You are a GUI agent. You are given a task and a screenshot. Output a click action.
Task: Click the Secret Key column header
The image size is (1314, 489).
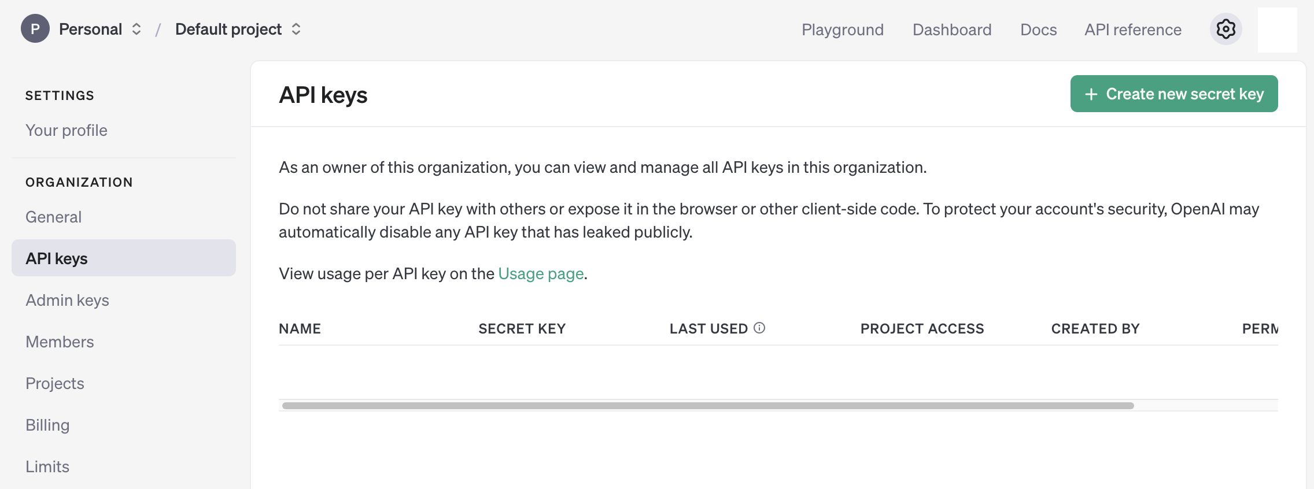[522, 328]
